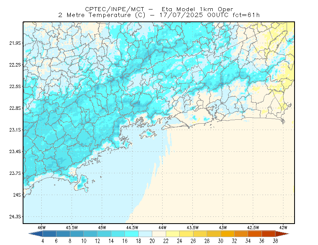Select the orange segment between 30 and 32
Viewport: 318px width, 245px height.
[227, 234]
